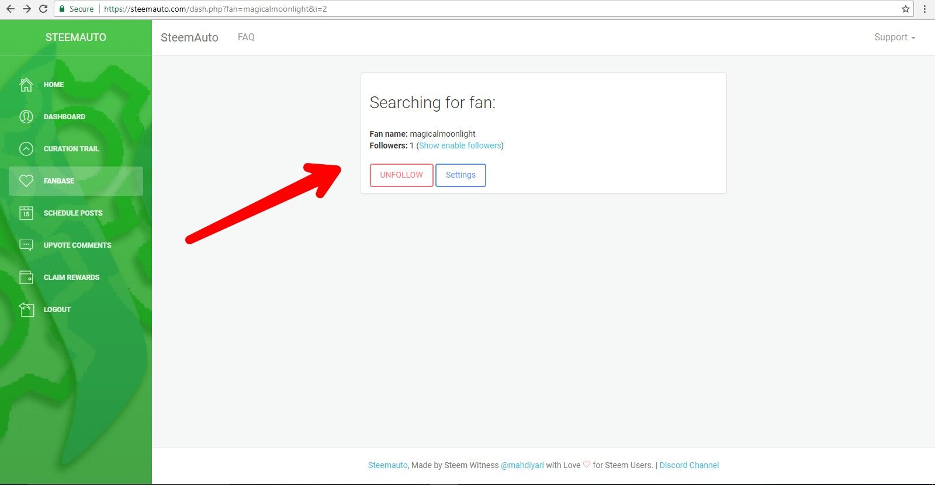Click the Schedule Posts calendar icon
This screenshot has height=485, width=935.
click(x=26, y=213)
